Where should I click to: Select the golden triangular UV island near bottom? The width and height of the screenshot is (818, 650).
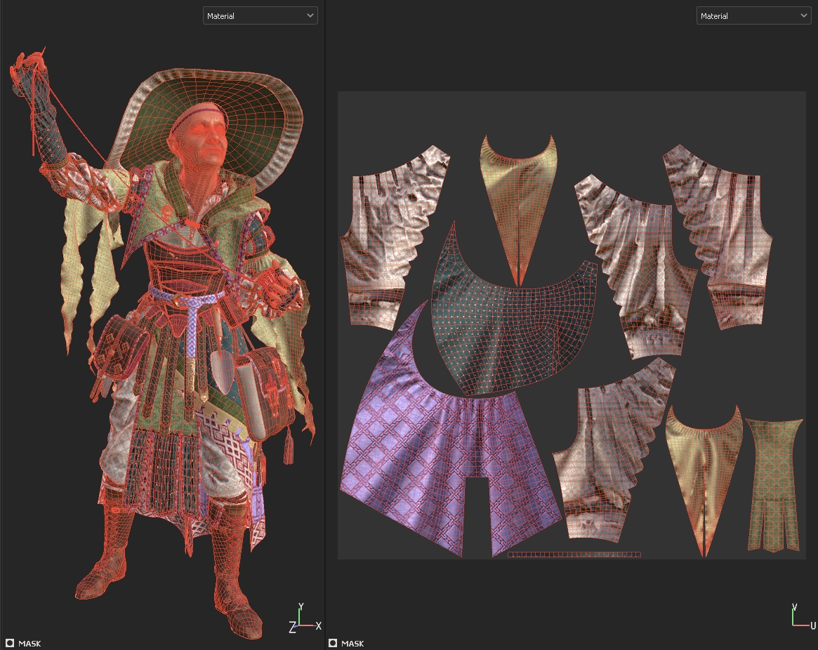pyautogui.click(x=704, y=463)
